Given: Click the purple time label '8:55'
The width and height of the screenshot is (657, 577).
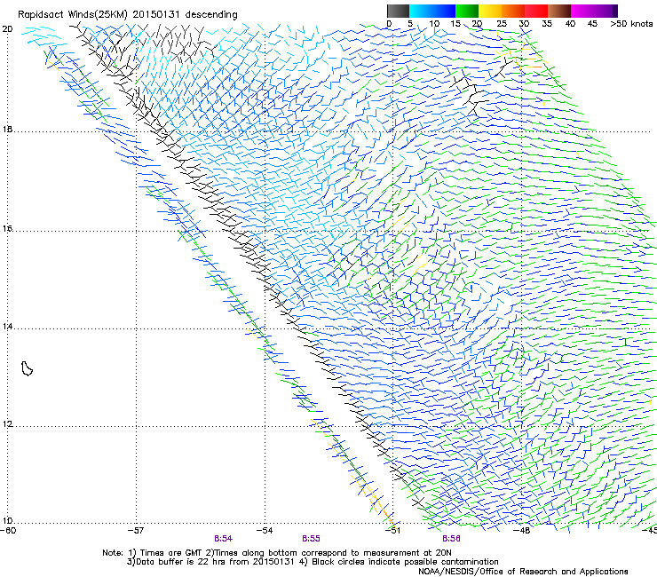Looking at the screenshot, I should click(x=311, y=539).
